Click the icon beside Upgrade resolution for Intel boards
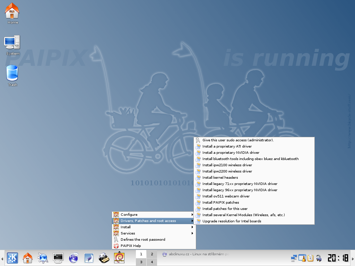The height and width of the screenshot is (266, 355). tap(198, 221)
